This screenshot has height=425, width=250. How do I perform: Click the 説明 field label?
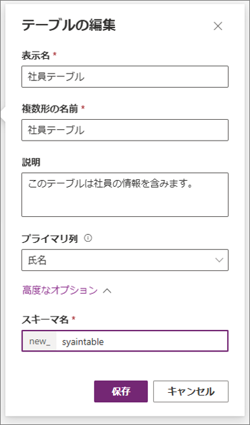(x=31, y=163)
